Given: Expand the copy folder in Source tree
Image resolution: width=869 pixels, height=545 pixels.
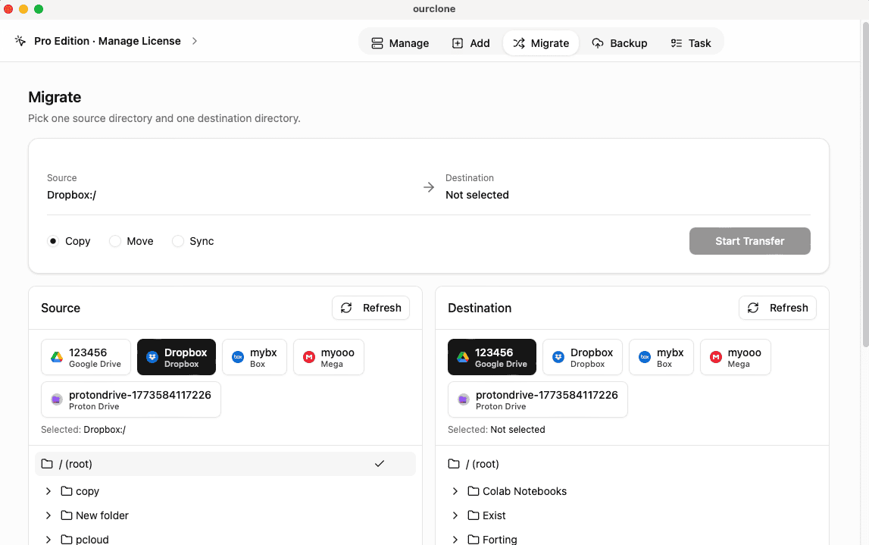Looking at the screenshot, I should [x=48, y=491].
